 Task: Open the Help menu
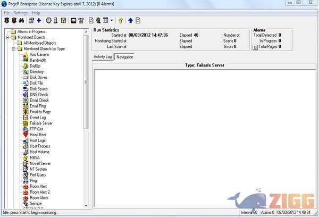click(36, 13)
